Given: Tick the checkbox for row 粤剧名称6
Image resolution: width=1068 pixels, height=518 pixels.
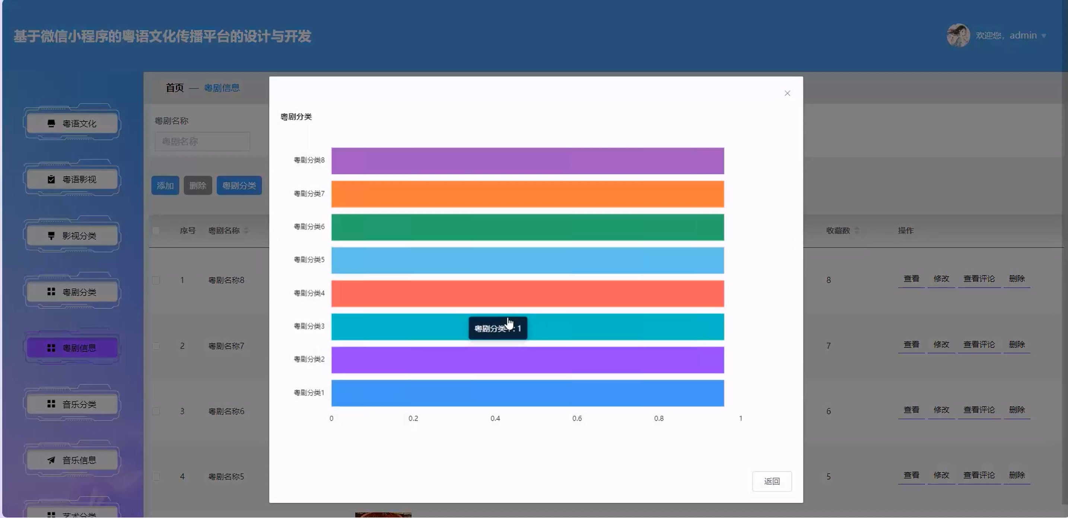Looking at the screenshot, I should pyautogui.click(x=156, y=411).
